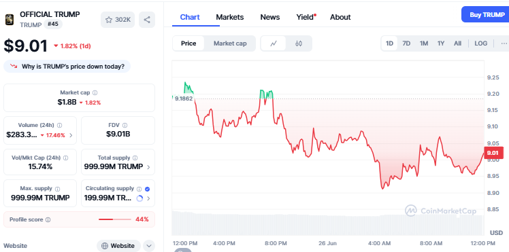This screenshot has width=509, height=252.
Task: Toggle chart to Market cap view
Action: tap(230, 43)
